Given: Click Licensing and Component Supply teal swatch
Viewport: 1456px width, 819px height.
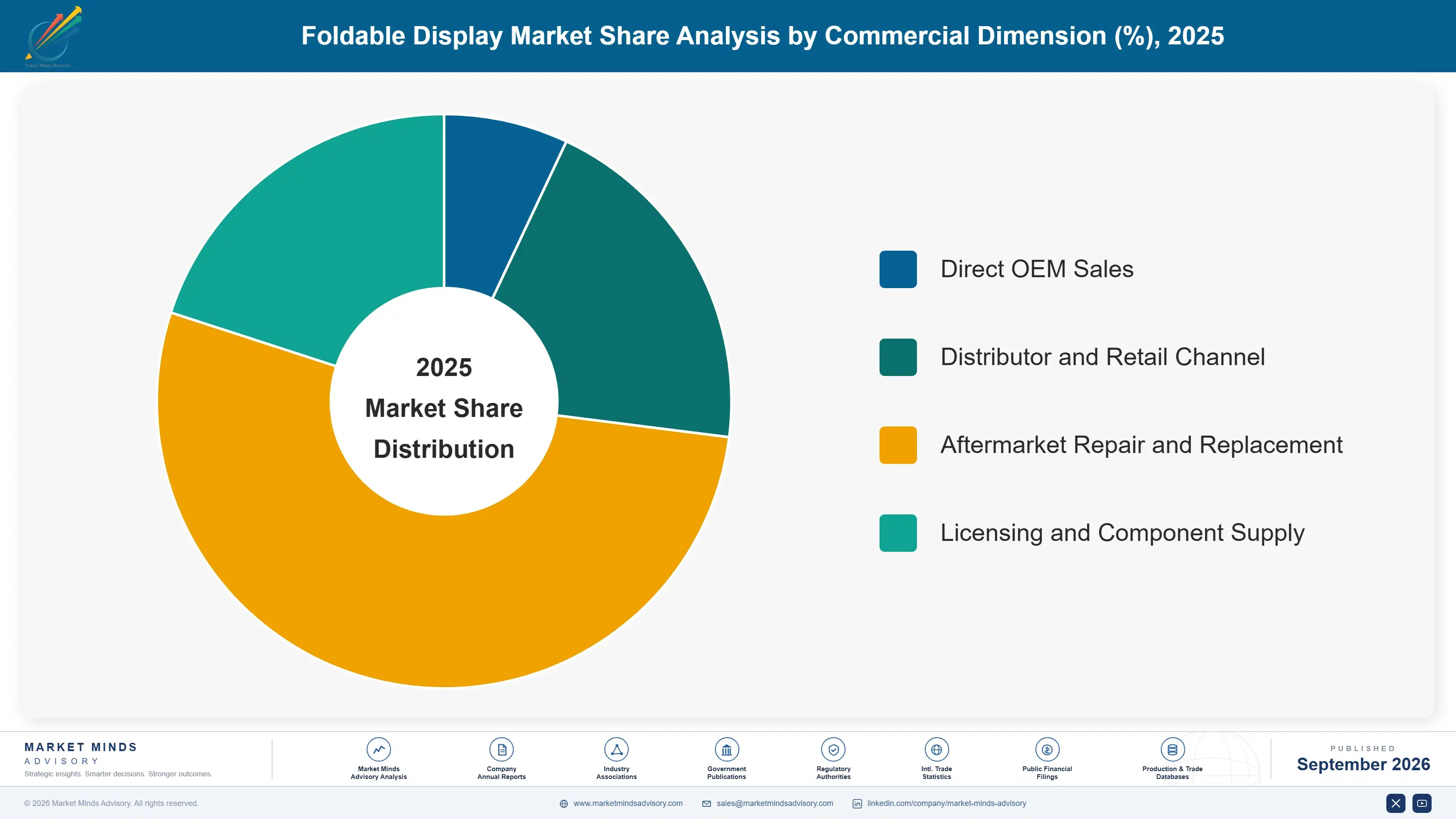Looking at the screenshot, I should pos(897,533).
